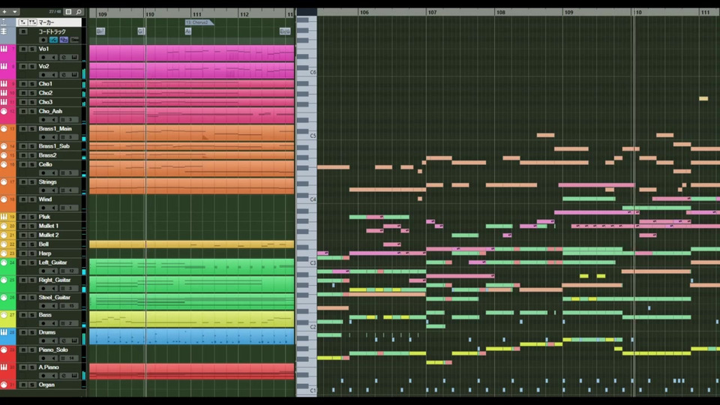
Task: Solo the Vo2 track
Action: (x=32, y=66)
